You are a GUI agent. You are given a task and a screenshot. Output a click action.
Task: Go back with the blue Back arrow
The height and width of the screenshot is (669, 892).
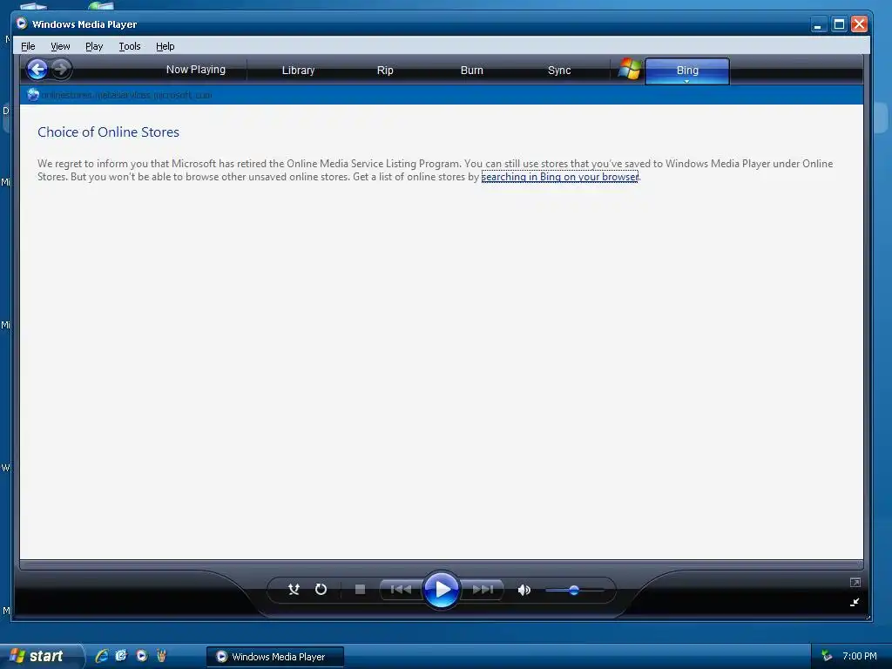pyautogui.click(x=37, y=70)
